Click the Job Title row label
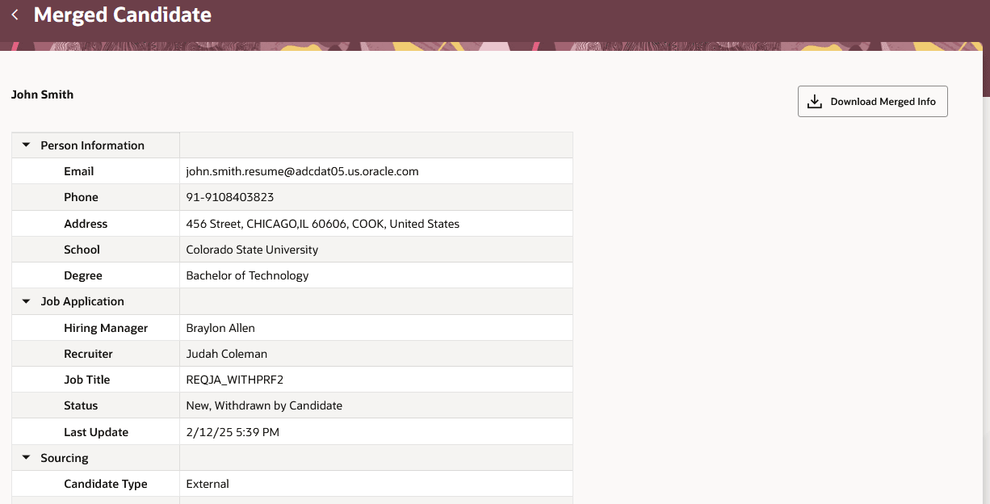The height and width of the screenshot is (504, 990). (86, 380)
